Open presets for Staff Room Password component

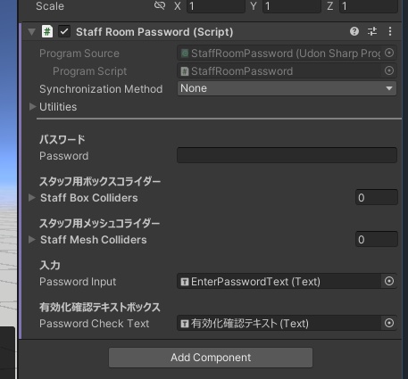pyautogui.click(x=372, y=31)
